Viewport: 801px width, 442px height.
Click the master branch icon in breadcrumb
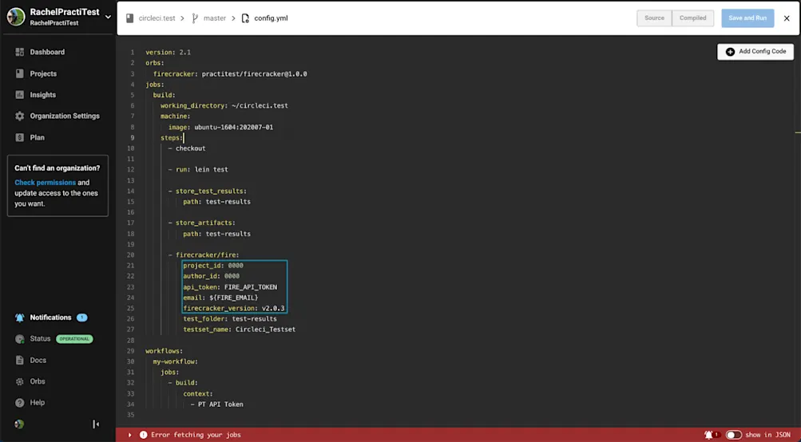click(x=195, y=18)
